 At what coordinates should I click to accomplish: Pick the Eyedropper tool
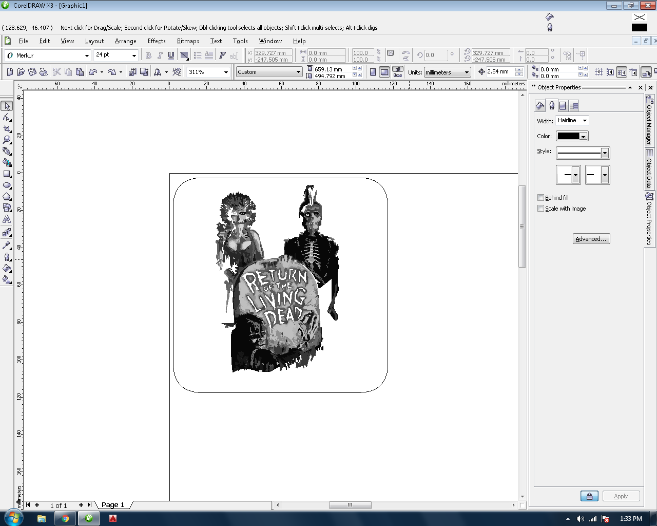[x=7, y=245]
